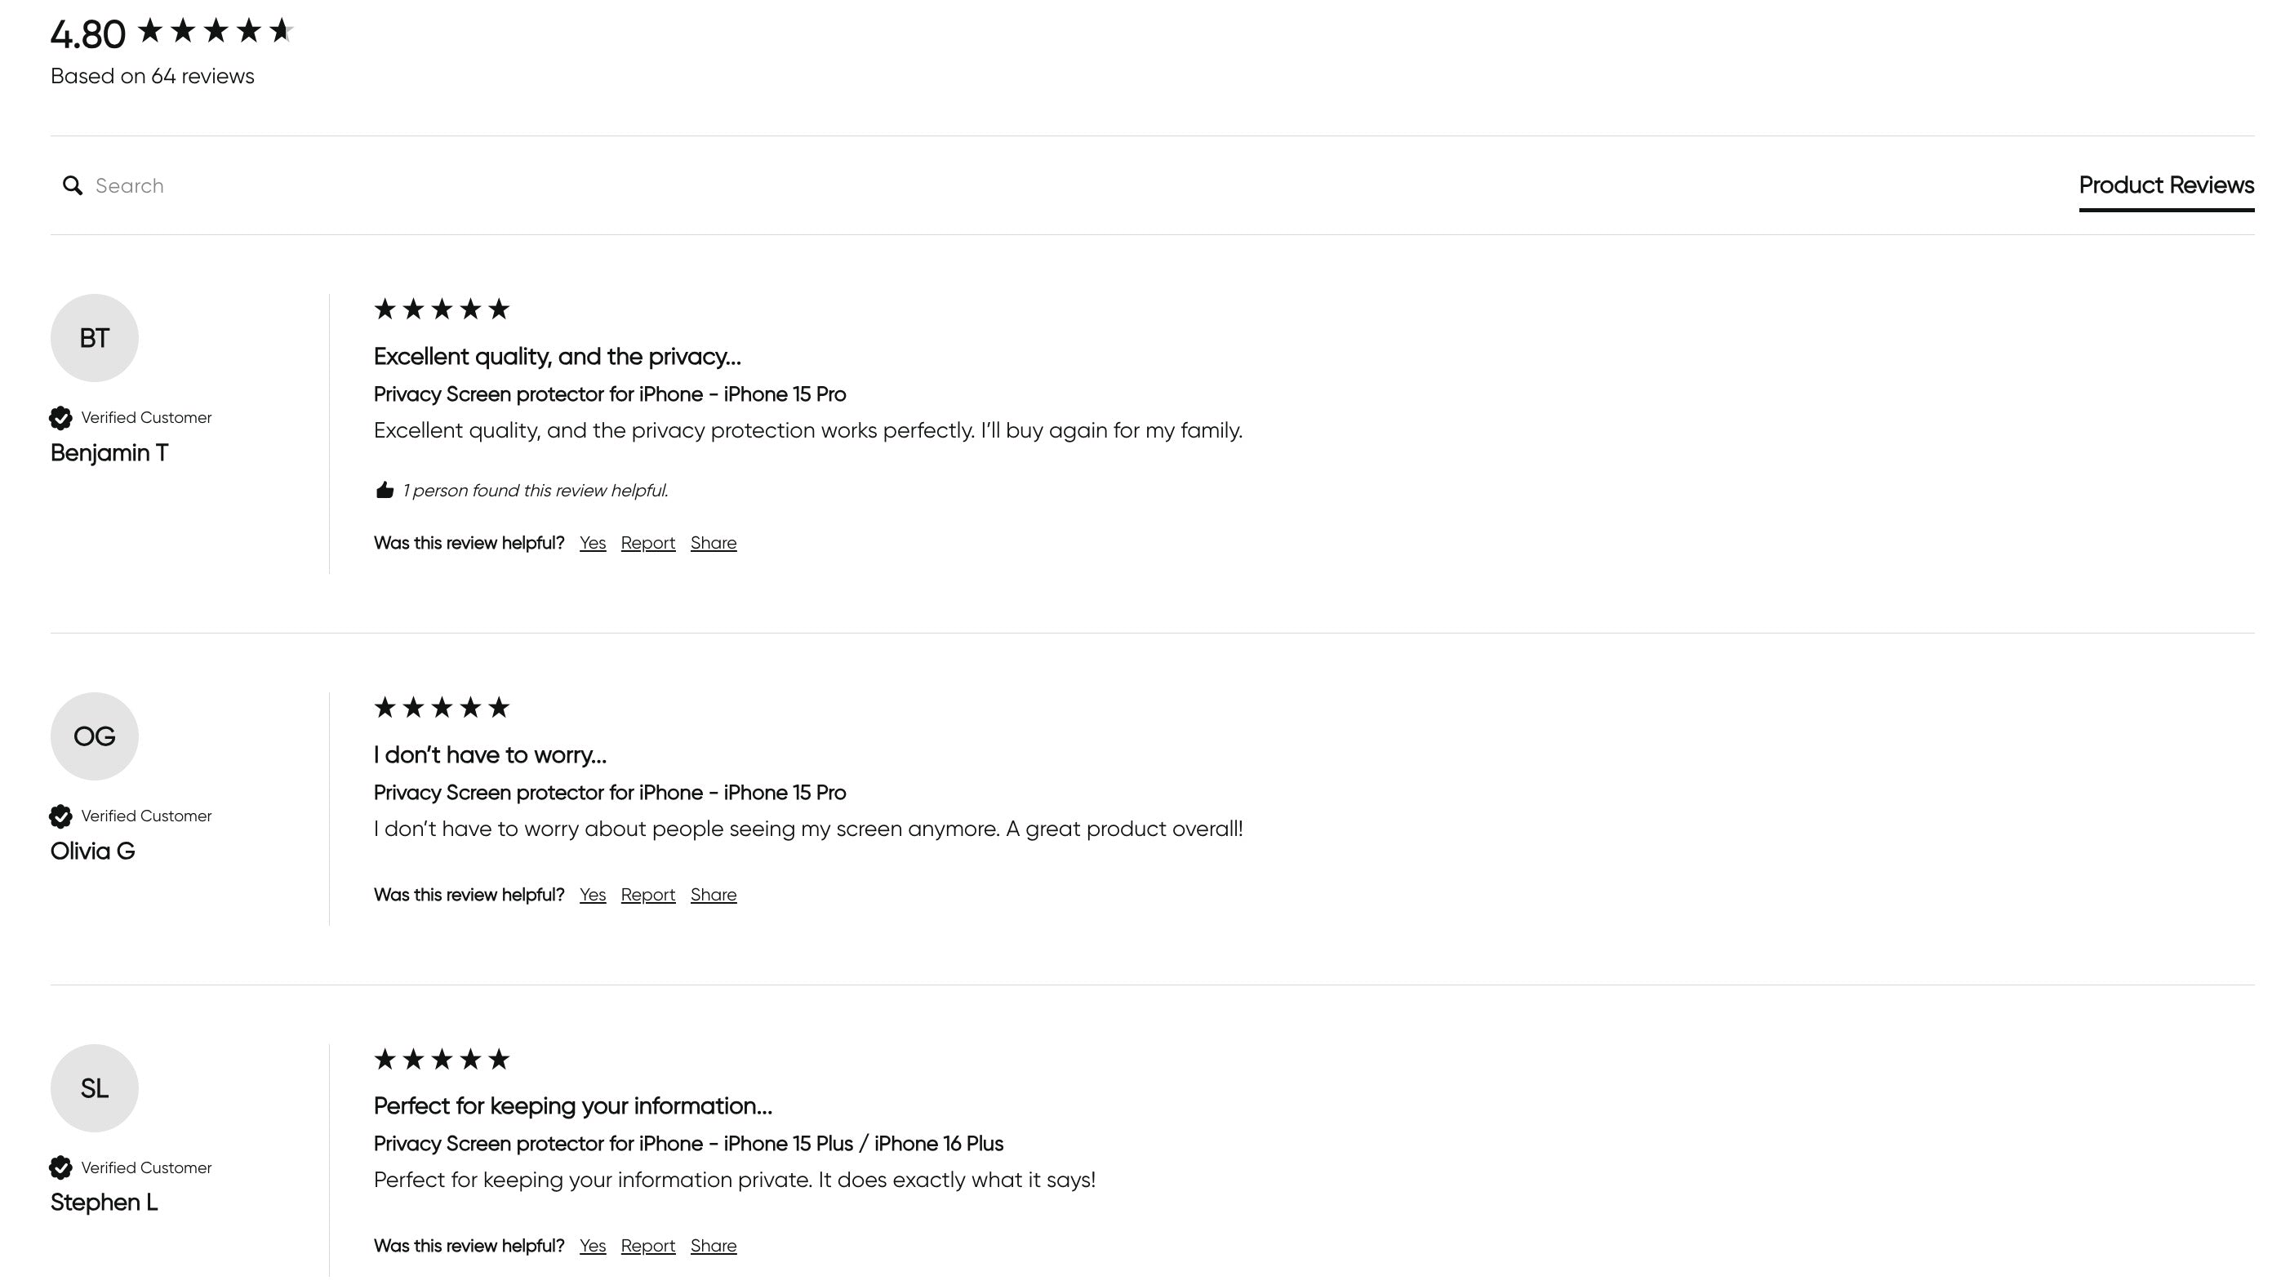Report Stephen L's review

(x=647, y=1246)
